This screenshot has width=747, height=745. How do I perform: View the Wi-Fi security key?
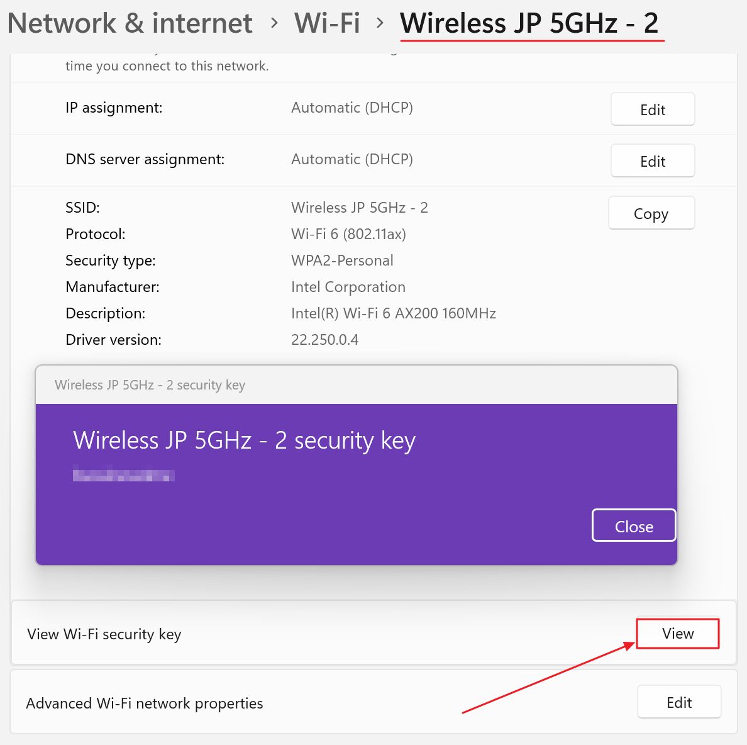tap(677, 634)
